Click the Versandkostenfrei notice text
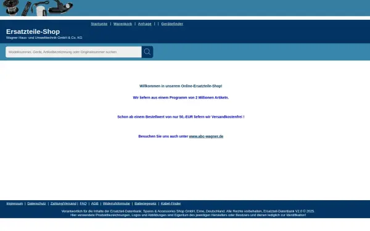 (x=181, y=116)
